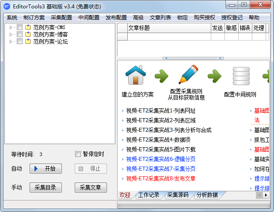The image size is (274, 212).
Task: Click the house icon for creating a plan
Action: 136,75
